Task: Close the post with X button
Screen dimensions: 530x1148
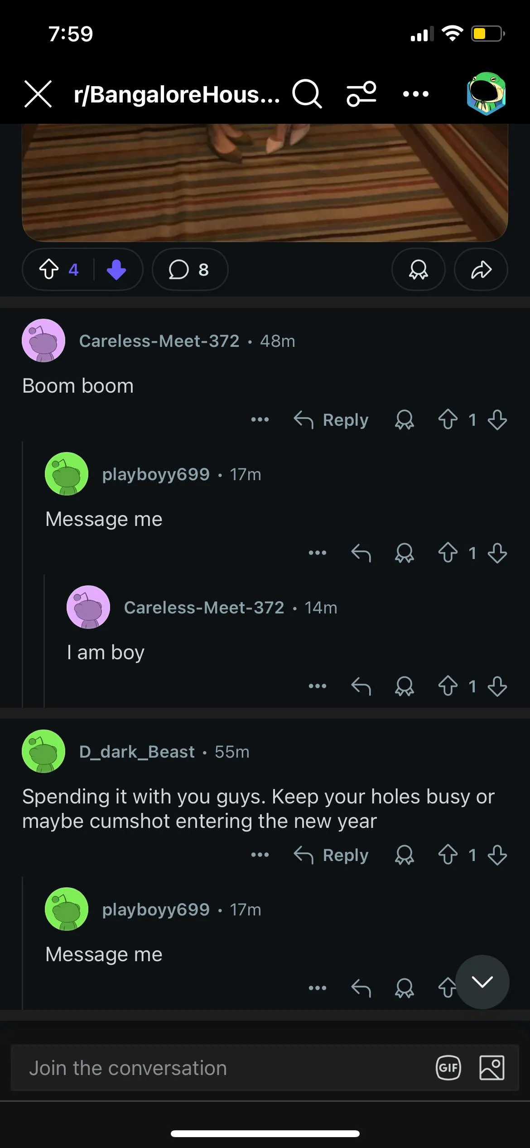Action: pos(38,94)
